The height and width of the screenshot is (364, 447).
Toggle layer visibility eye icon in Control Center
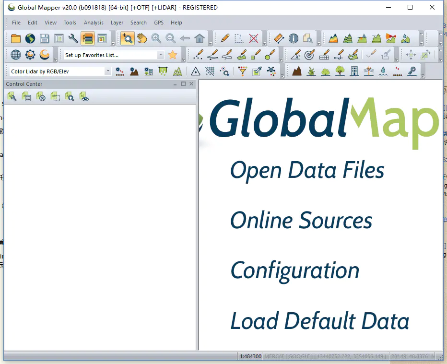point(84,96)
